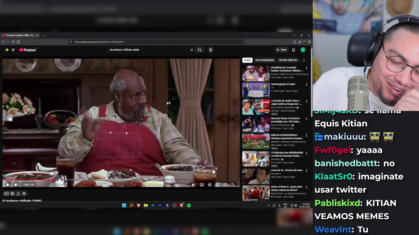The height and width of the screenshot is (235, 419).
Task: Toggle subtitles in the video player
Action: point(202,185)
